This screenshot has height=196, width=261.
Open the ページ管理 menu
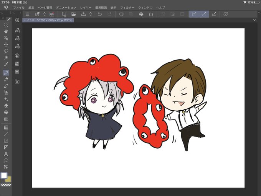pyautogui.click(x=45, y=8)
